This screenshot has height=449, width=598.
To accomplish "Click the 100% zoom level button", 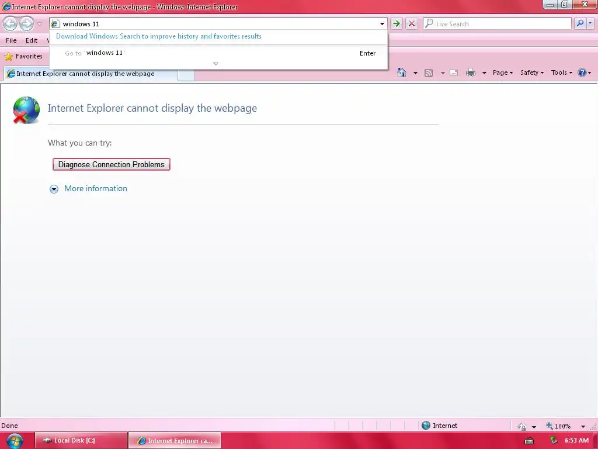I will [558, 426].
